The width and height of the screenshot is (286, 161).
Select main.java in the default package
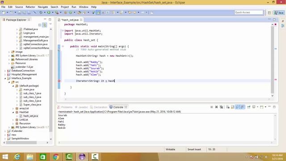pyautogui.click(x=29, y=89)
